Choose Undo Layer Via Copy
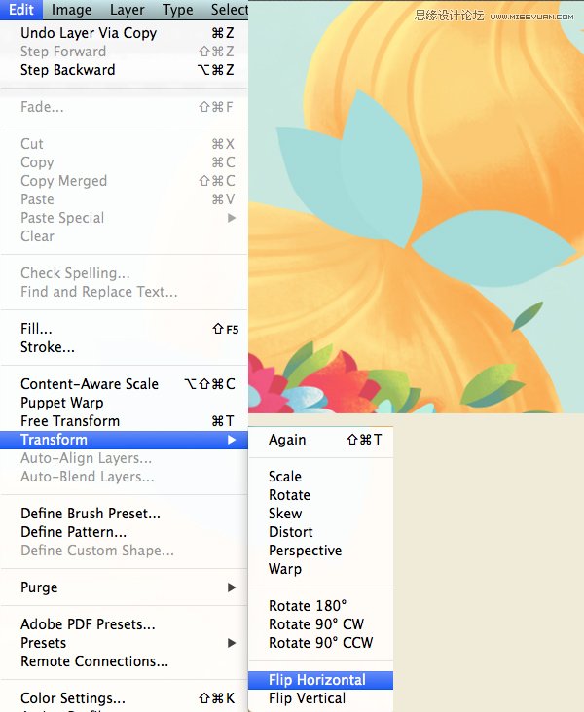 (124, 33)
